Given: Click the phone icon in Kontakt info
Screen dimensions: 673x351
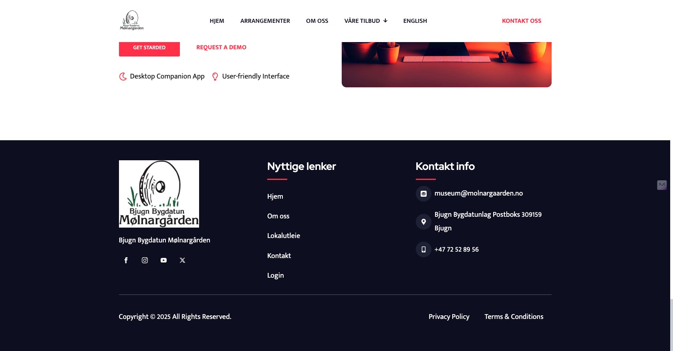Looking at the screenshot, I should (x=423, y=250).
